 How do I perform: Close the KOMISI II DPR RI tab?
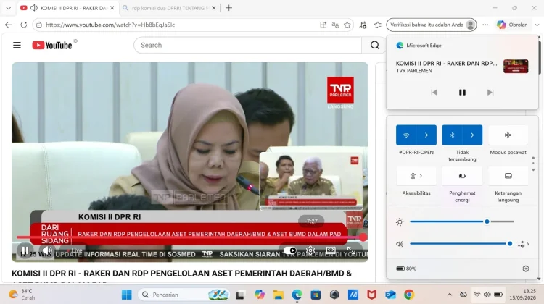pos(112,8)
